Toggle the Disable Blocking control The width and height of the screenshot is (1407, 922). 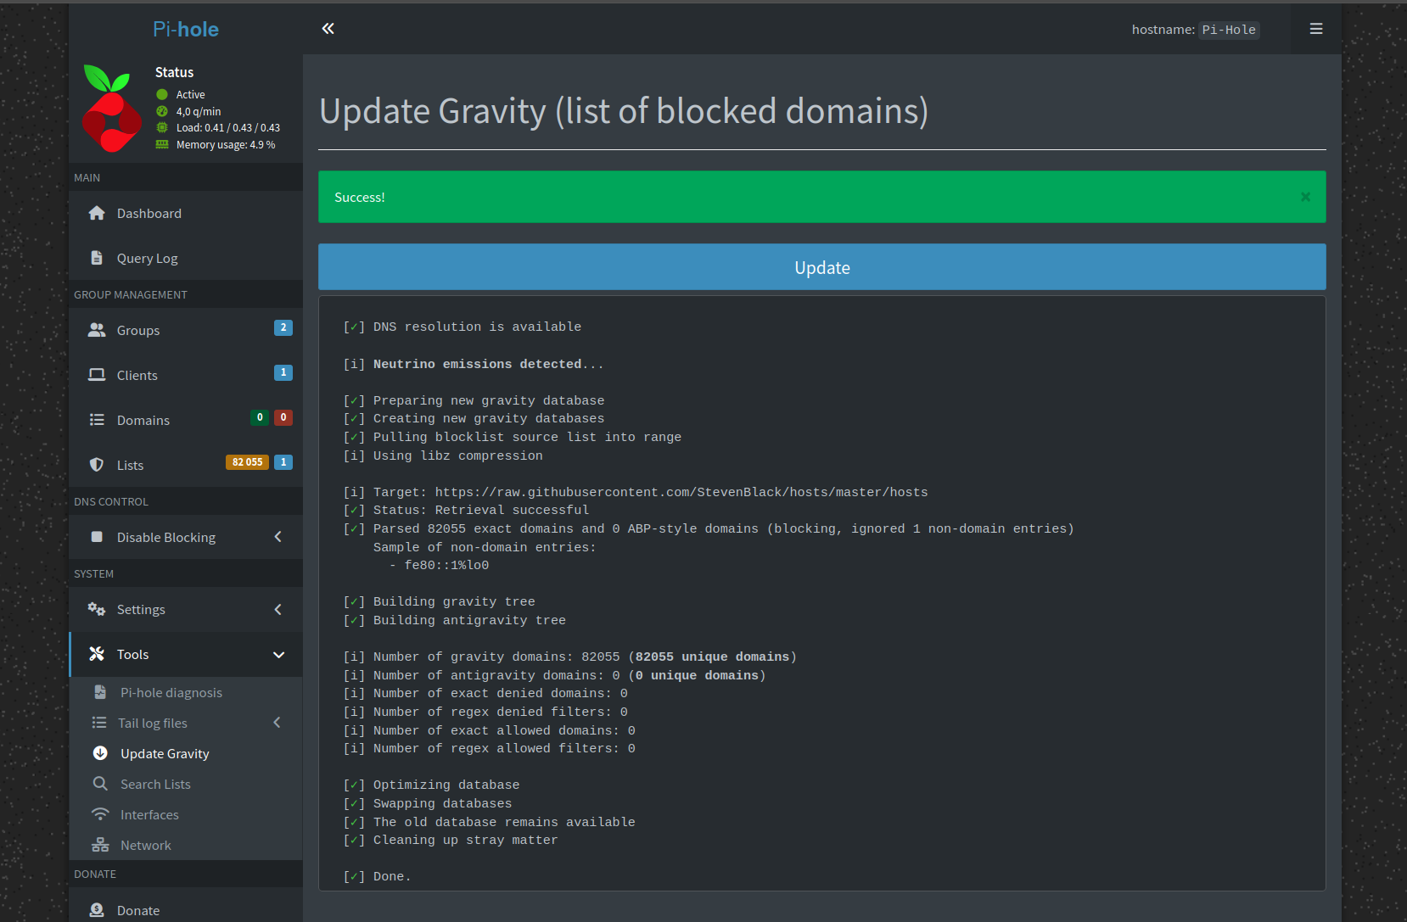point(186,537)
